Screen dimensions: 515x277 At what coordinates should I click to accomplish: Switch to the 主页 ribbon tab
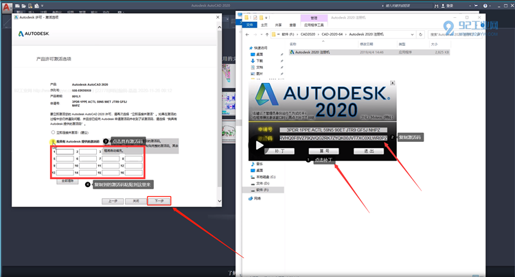click(x=264, y=25)
